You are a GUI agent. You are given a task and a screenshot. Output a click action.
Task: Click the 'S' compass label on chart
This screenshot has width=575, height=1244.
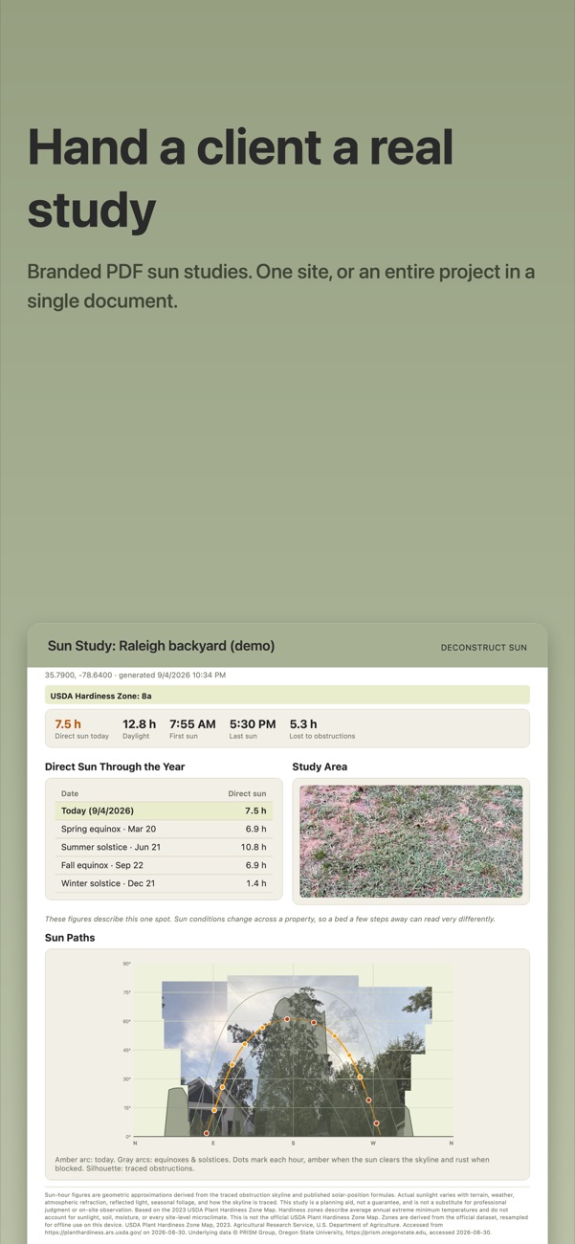pos(294,1143)
